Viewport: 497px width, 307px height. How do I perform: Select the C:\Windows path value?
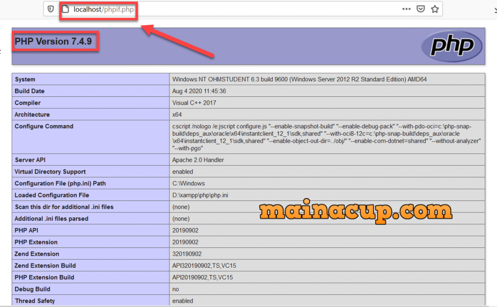click(x=188, y=184)
